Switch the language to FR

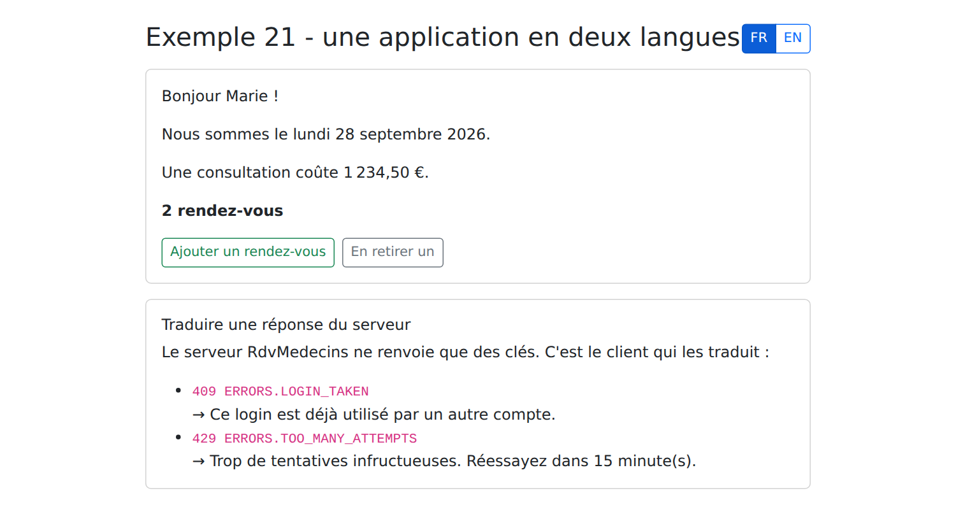pyautogui.click(x=759, y=38)
